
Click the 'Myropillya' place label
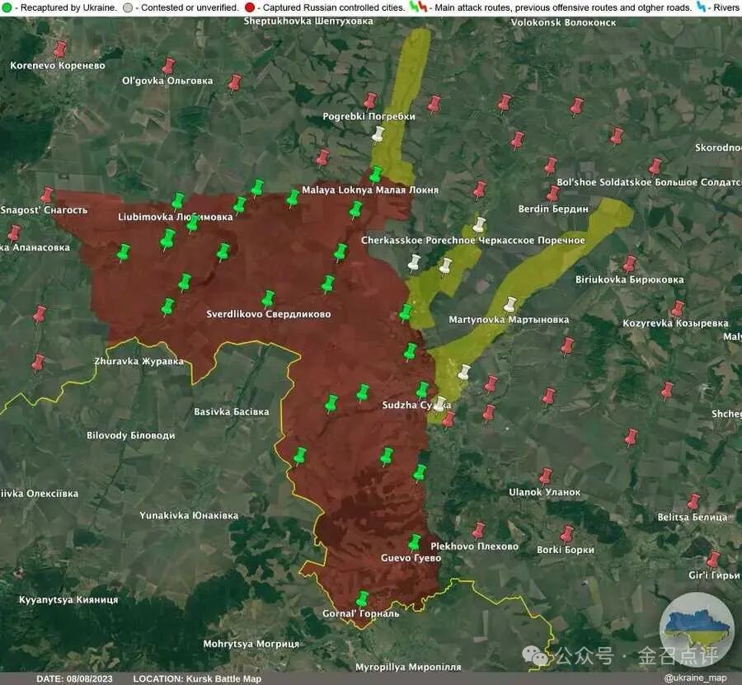click(x=408, y=667)
